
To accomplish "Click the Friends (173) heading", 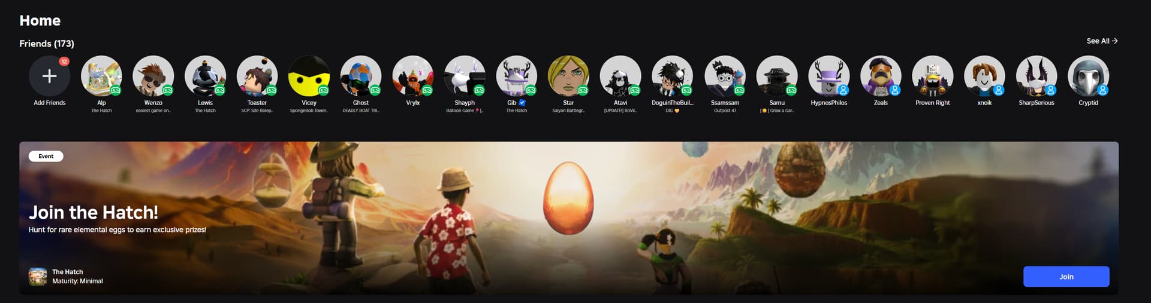I will coord(47,44).
